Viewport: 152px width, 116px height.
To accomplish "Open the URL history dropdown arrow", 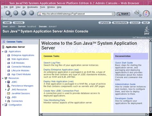I will (x=113, y=14).
